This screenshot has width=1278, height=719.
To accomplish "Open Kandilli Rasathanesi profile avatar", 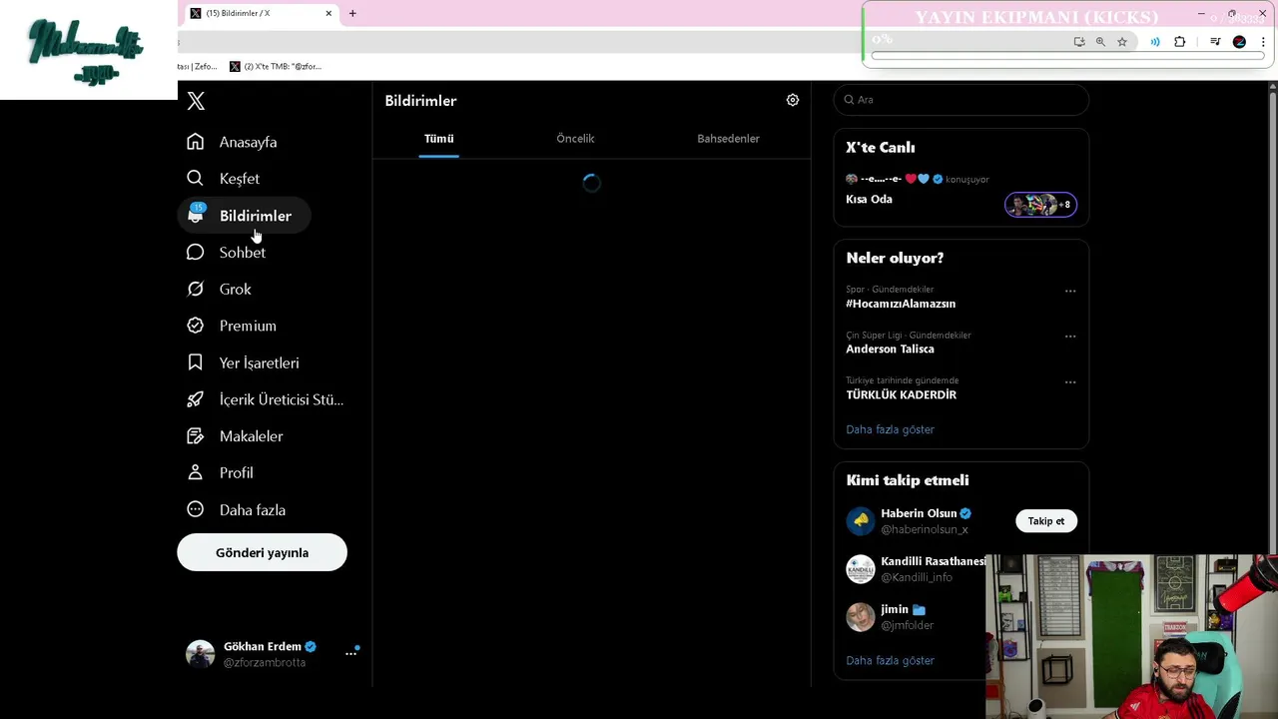I will pos(861,569).
